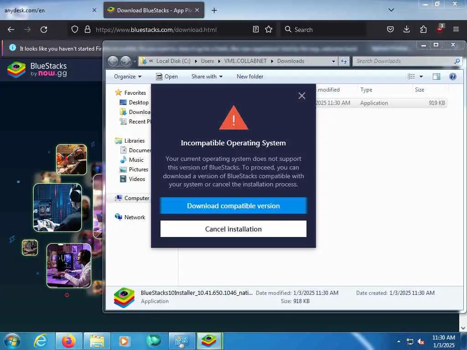Click Download compatible version button
The height and width of the screenshot is (350, 467).
pyautogui.click(x=233, y=206)
